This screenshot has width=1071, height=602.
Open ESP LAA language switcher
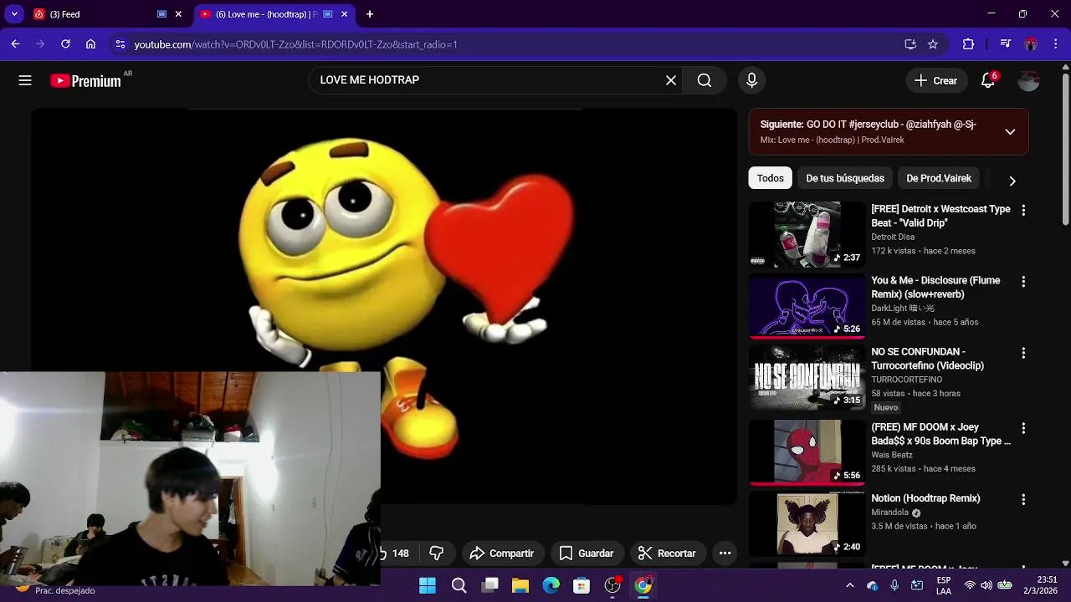[944, 585]
